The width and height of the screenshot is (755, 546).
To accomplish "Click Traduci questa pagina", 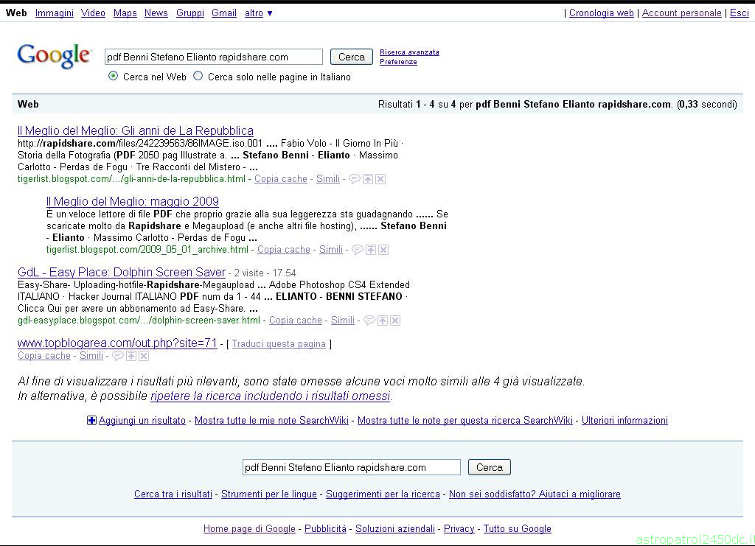I will pyautogui.click(x=279, y=343).
